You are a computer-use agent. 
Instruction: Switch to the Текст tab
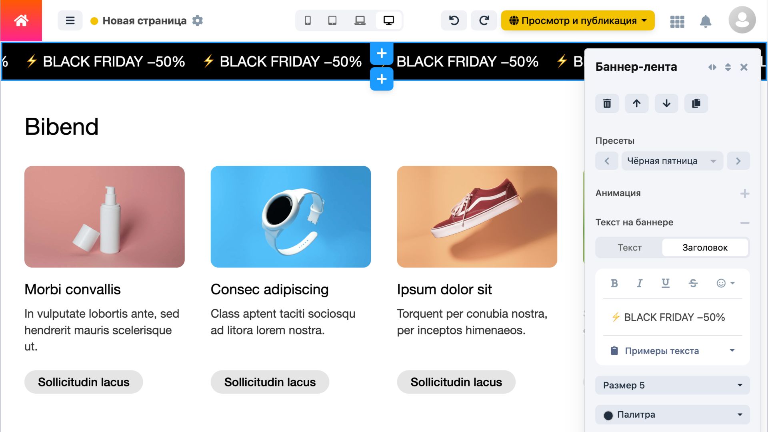629,248
